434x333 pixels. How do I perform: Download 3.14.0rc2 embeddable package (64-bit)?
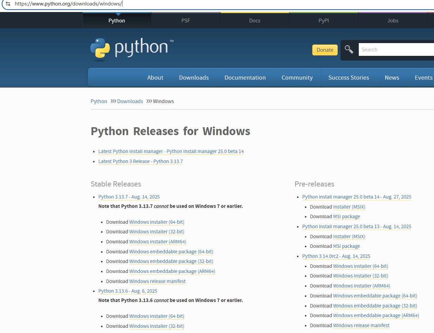(x=375, y=296)
